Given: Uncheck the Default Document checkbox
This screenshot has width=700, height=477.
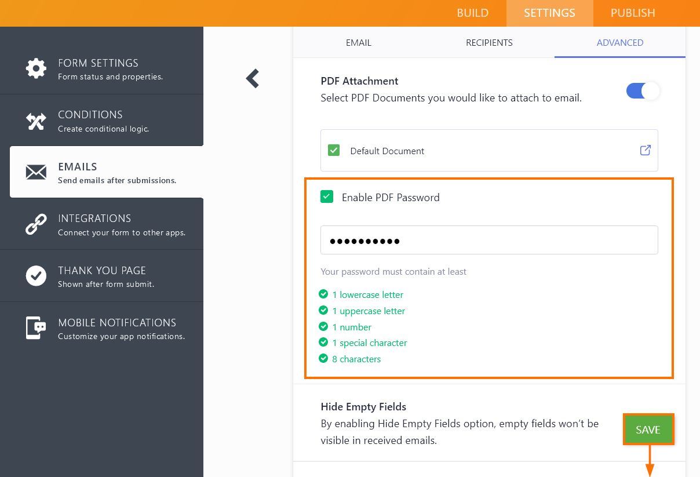Looking at the screenshot, I should pyautogui.click(x=334, y=151).
